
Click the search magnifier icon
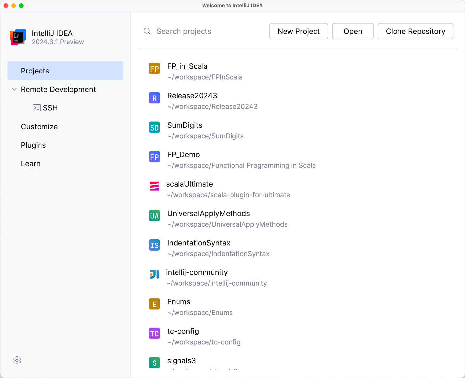point(147,31)
